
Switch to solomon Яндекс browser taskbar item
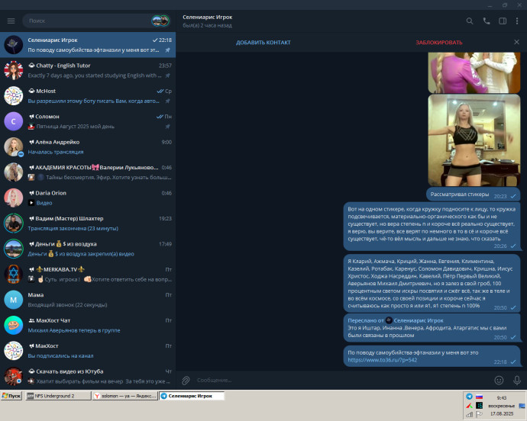coord(124,396)
